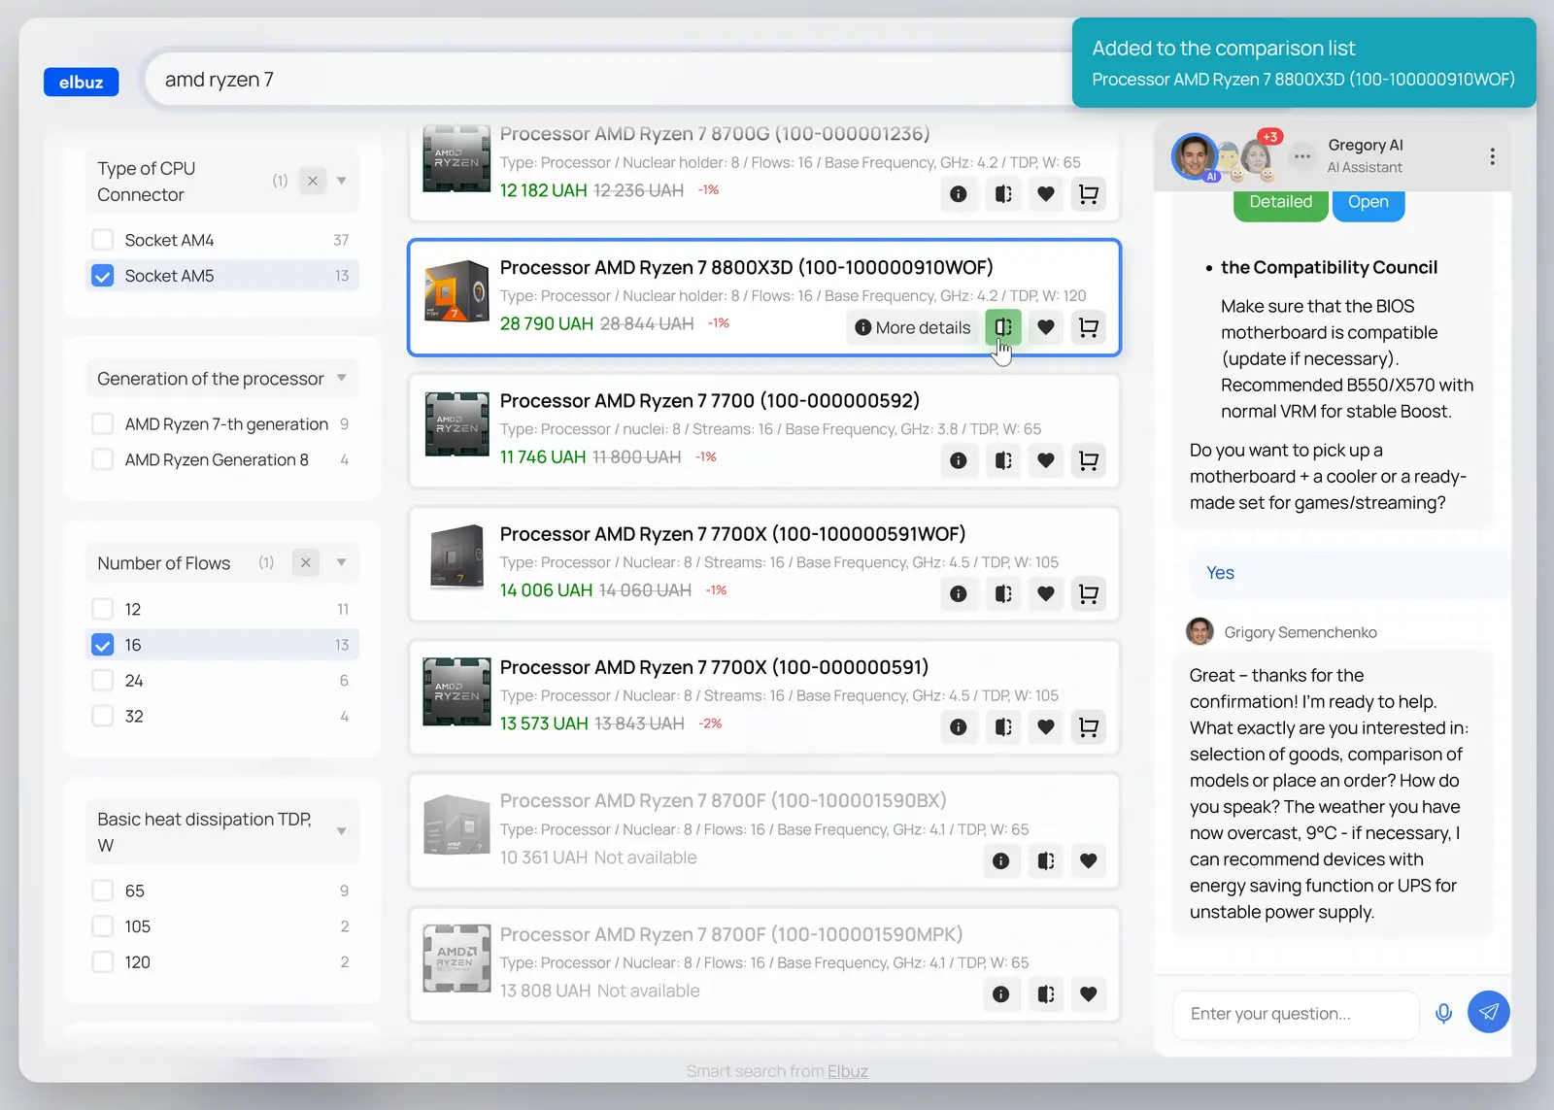The width and height of the screenshot is (1554, 1110).
Task: Add Ryzen 7 8700G to cart
Action: point(1089,194)
